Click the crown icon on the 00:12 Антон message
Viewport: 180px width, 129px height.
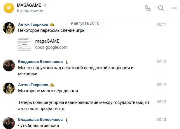coord(52,85)
